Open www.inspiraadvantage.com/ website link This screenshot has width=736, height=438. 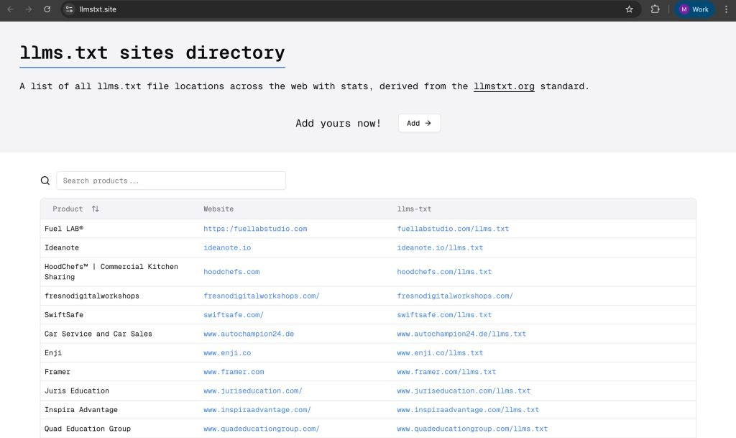point(257,410)
